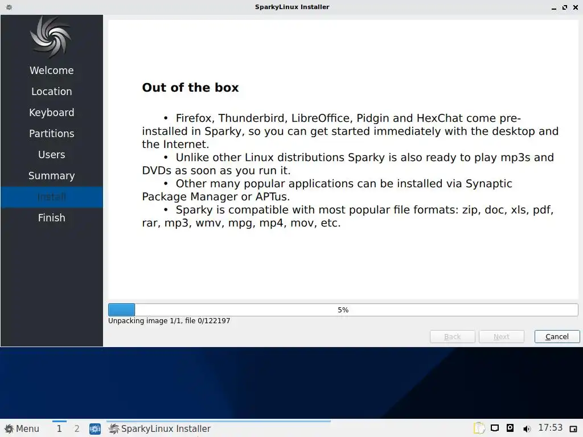Click the 'ready to play mp3s' bullet
The width and height of the screenshot is (583, 437).
pyautogui.click(x=348, y=164)
